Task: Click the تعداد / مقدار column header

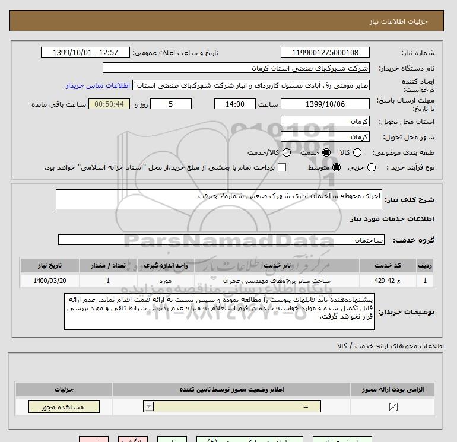Action: (x=108, y=265)
